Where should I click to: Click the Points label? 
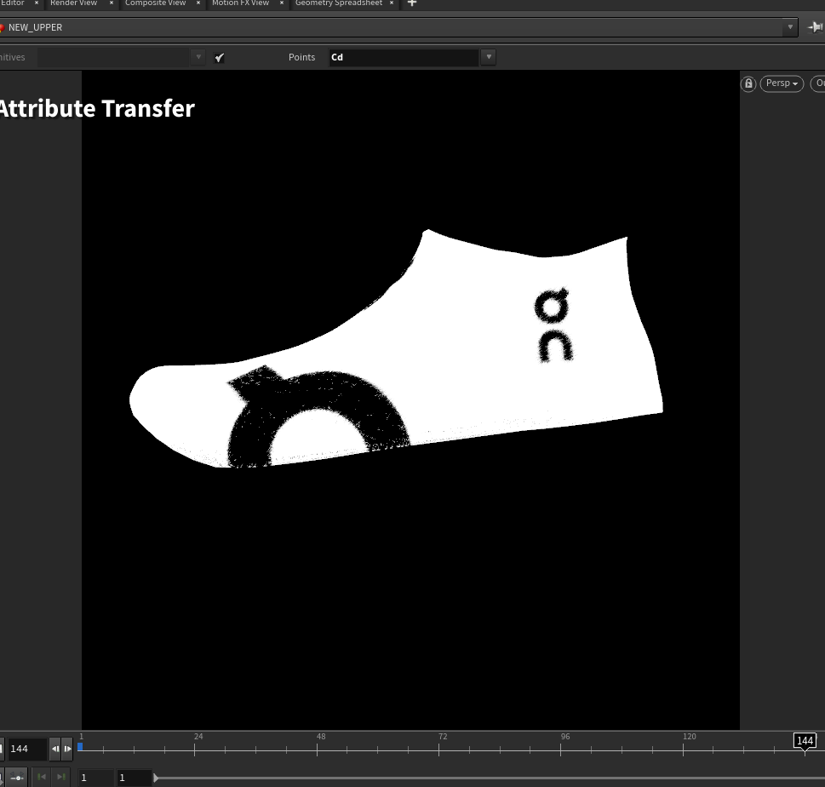(301, 57)
